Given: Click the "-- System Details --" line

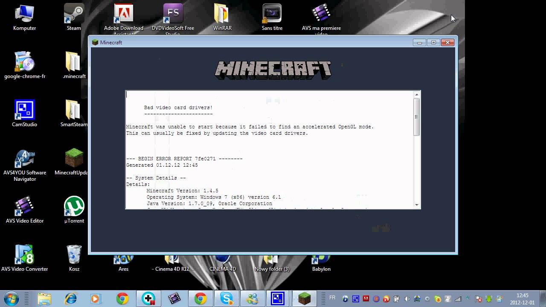Looking at the screenshot, I should click(156, 178).
